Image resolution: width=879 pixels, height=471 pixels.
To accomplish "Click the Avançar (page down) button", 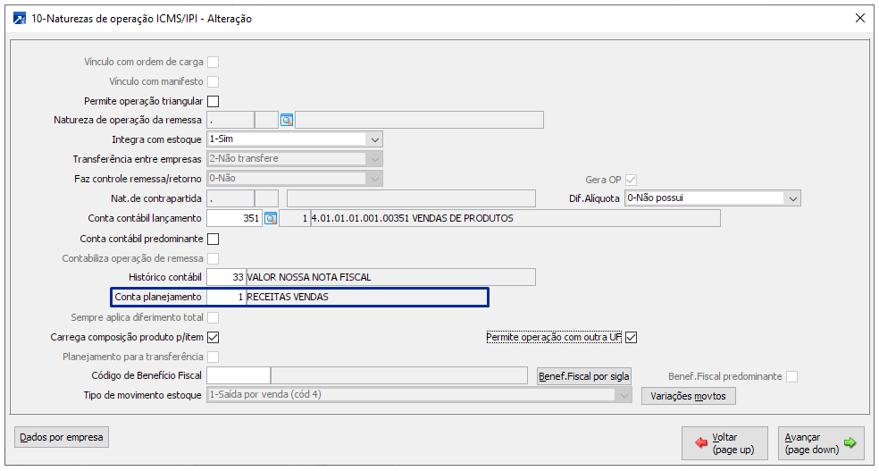I will point(820,443).
